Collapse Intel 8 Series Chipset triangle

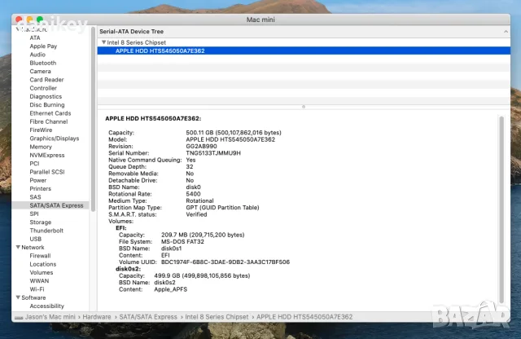pos(103,42)
